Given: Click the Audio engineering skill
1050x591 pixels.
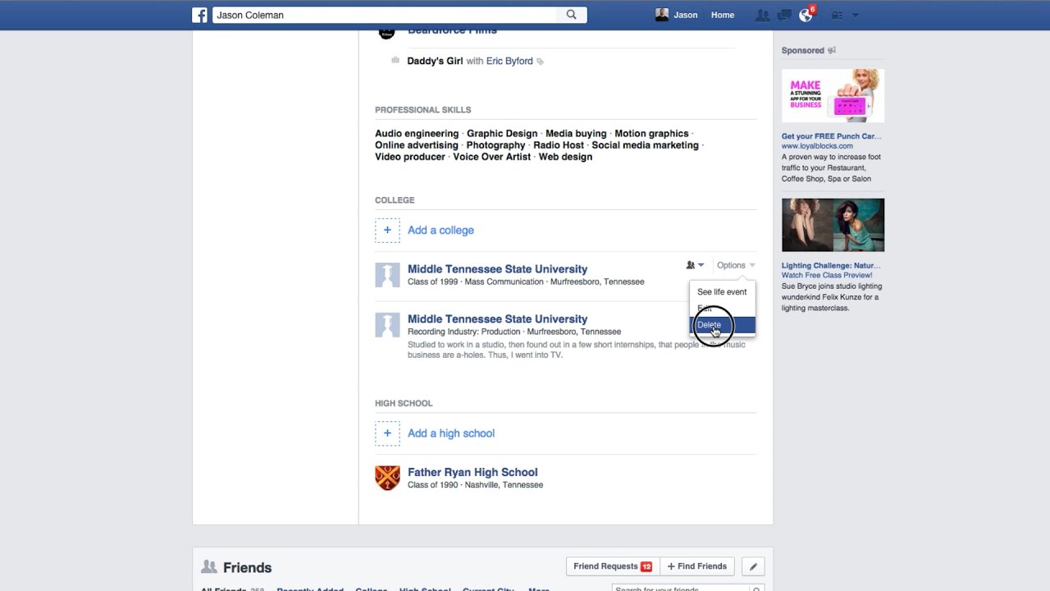Looking at the screenshot, I should pyautogui.click(x=417, y=134).
